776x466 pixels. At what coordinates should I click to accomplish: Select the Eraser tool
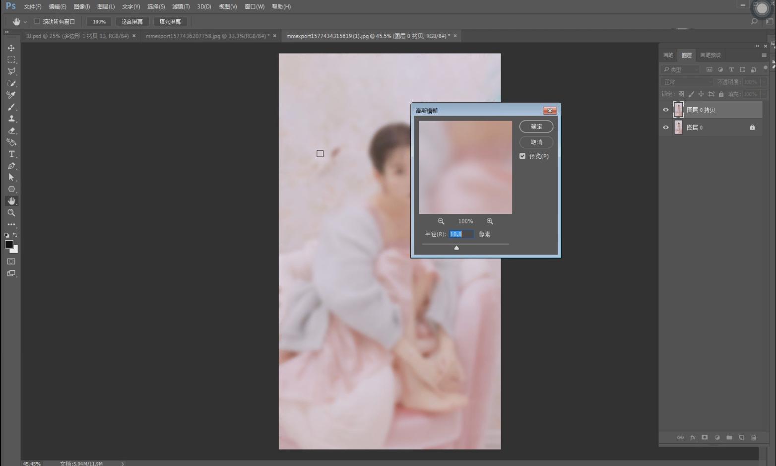point(11,131)
